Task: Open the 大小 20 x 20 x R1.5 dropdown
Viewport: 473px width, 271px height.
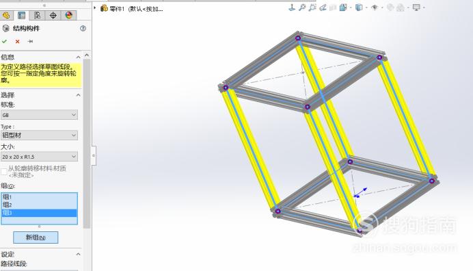Action: (39, 157)
